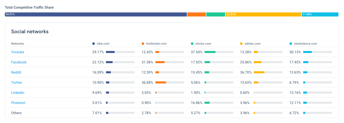Click the newbalance.com cyan legend dot
This screenshot has height=123, width=344.
[291, 44]
